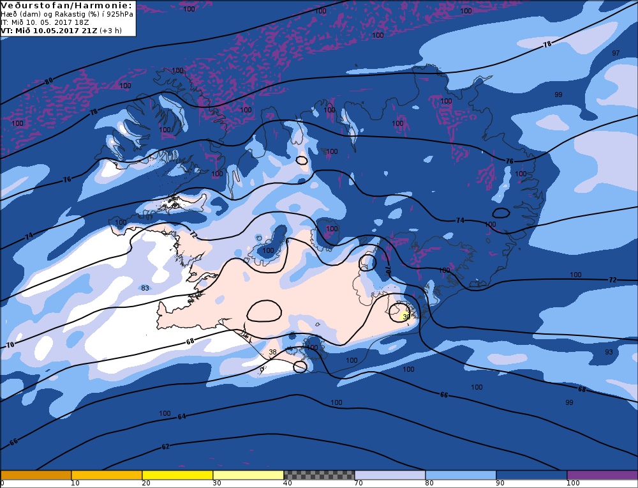Click the orange 10–20 legend swatch
Screen dimensions: 638x488
[107, 475]
